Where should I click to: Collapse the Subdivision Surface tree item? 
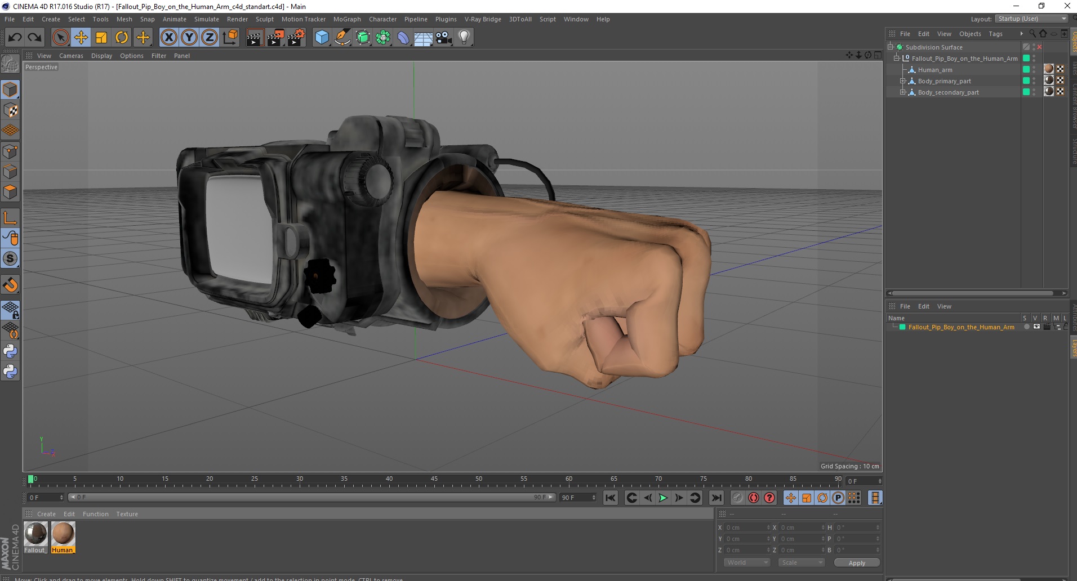coord(891,47)
